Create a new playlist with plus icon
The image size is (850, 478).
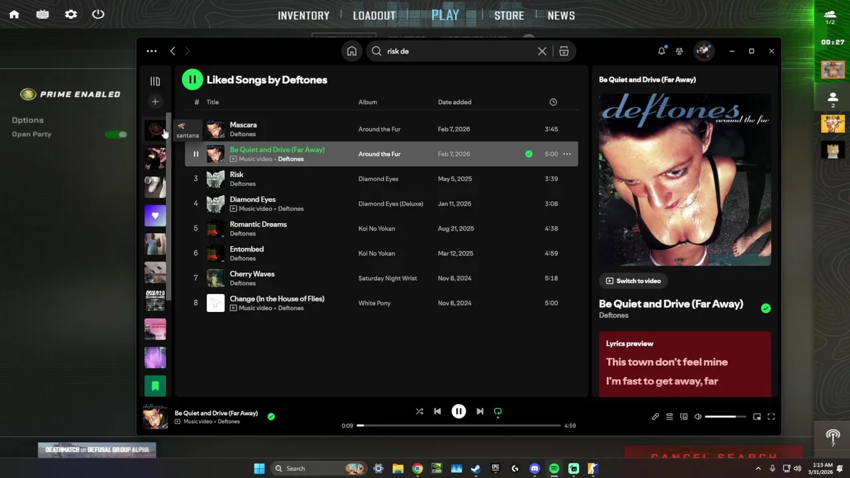(155, 102)
